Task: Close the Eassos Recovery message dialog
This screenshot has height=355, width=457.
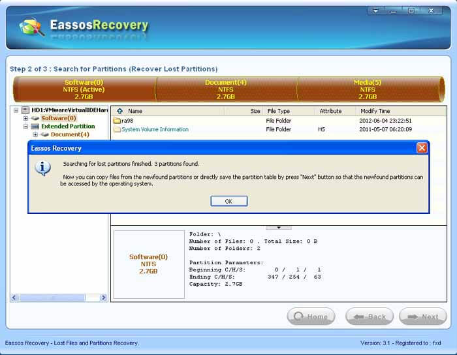Action: [422, 148]
